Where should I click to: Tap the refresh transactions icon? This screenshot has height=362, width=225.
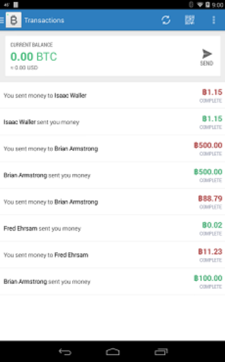coord(166,20)
